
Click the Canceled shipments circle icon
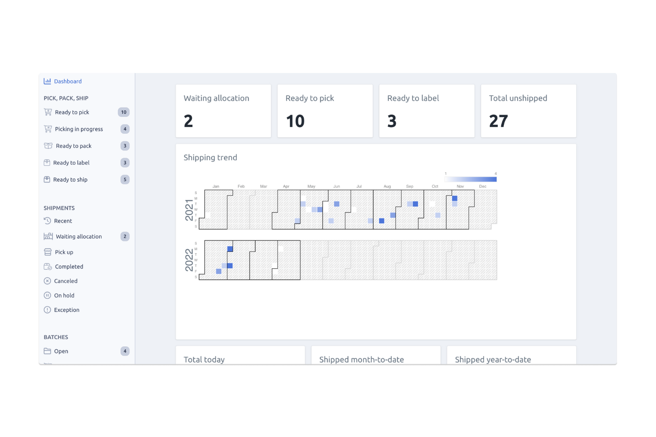coord(47,281)
